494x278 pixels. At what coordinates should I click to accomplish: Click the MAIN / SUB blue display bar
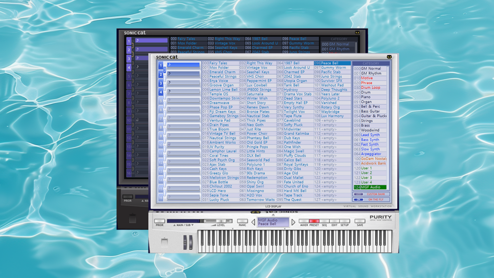(183, 221)
